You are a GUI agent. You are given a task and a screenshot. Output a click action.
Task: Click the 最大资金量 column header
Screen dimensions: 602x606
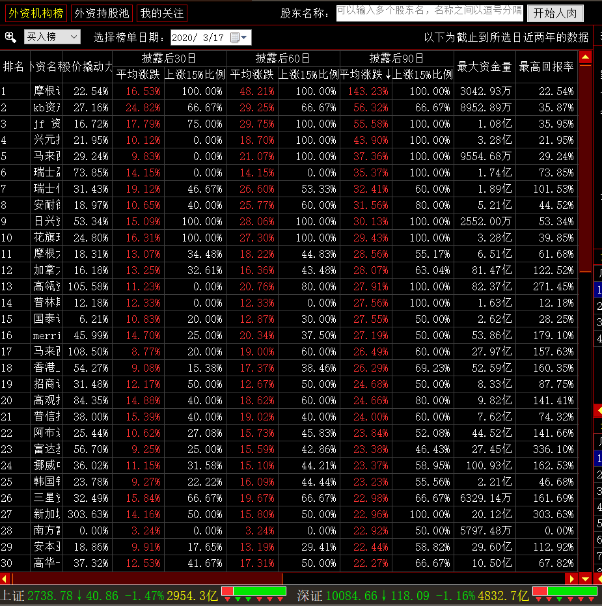484,66
